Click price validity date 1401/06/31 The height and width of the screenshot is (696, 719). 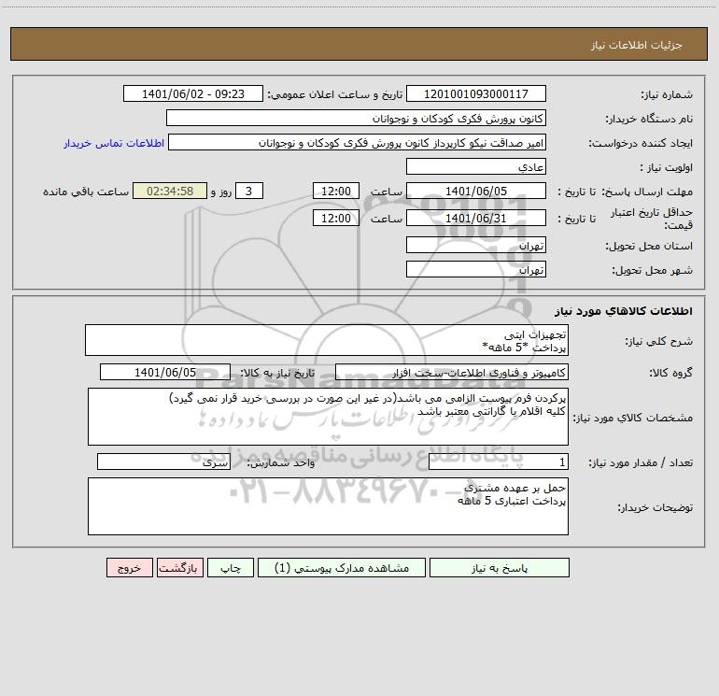tap(476, 218)
